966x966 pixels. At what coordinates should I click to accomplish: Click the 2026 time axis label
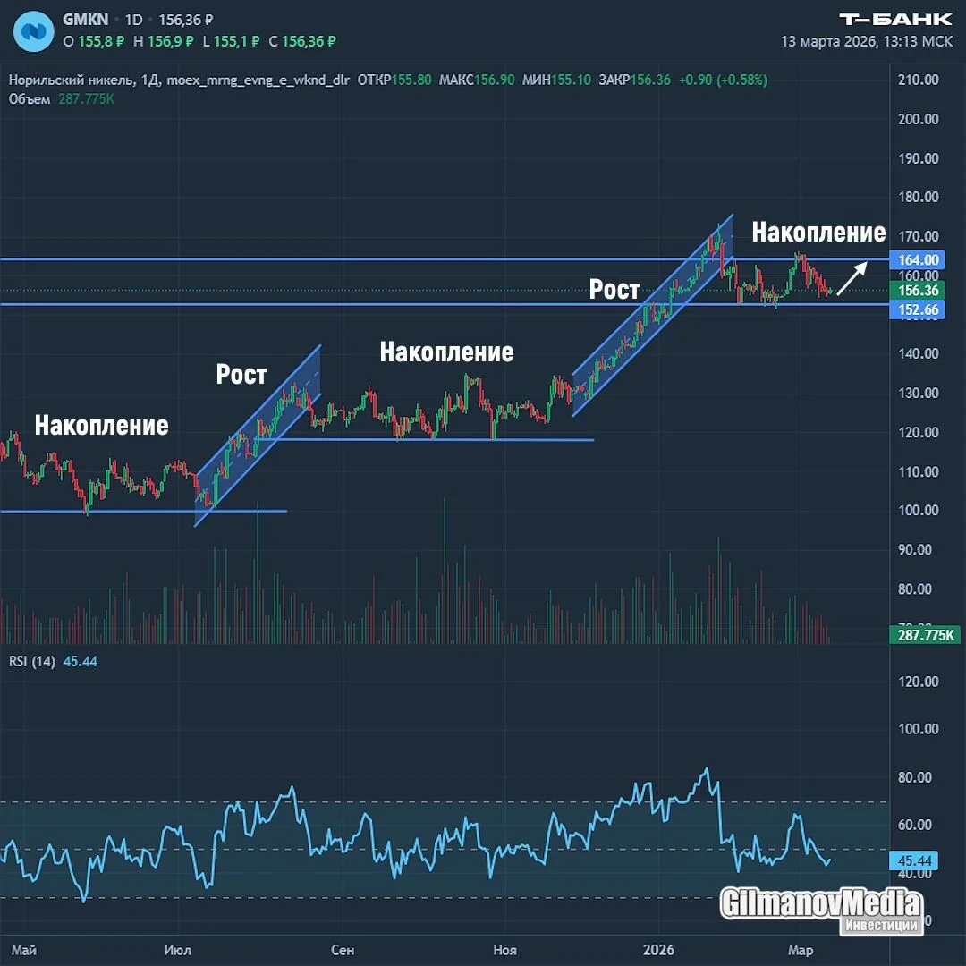(658, 950)
